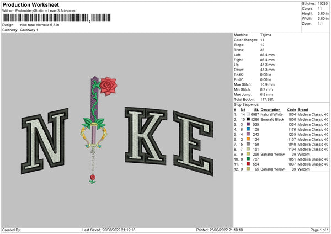Click the Total Bobbin value 117.38ft
This screenshot has width=331, height=234.
[267, 99]
